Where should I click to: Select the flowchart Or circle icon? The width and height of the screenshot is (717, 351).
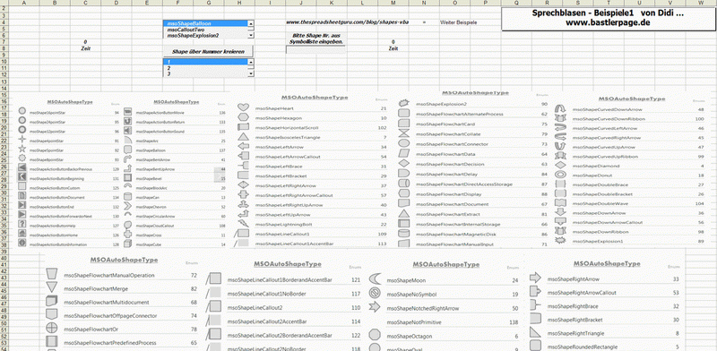pos(52,328)
